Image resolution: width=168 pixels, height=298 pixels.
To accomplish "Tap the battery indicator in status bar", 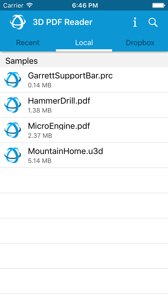I will click(x=158, y=5).
